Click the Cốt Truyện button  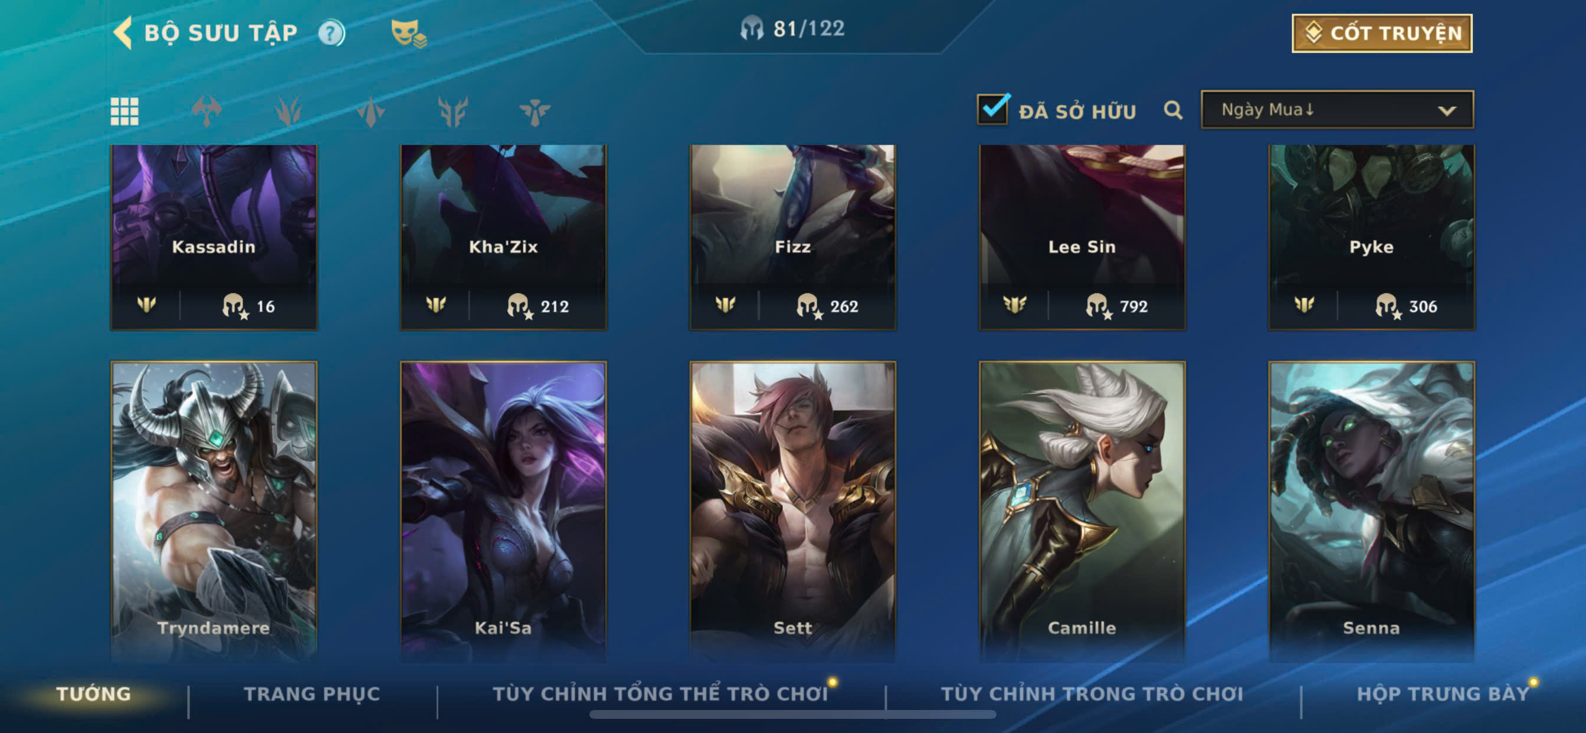[x=1382, y=33]
